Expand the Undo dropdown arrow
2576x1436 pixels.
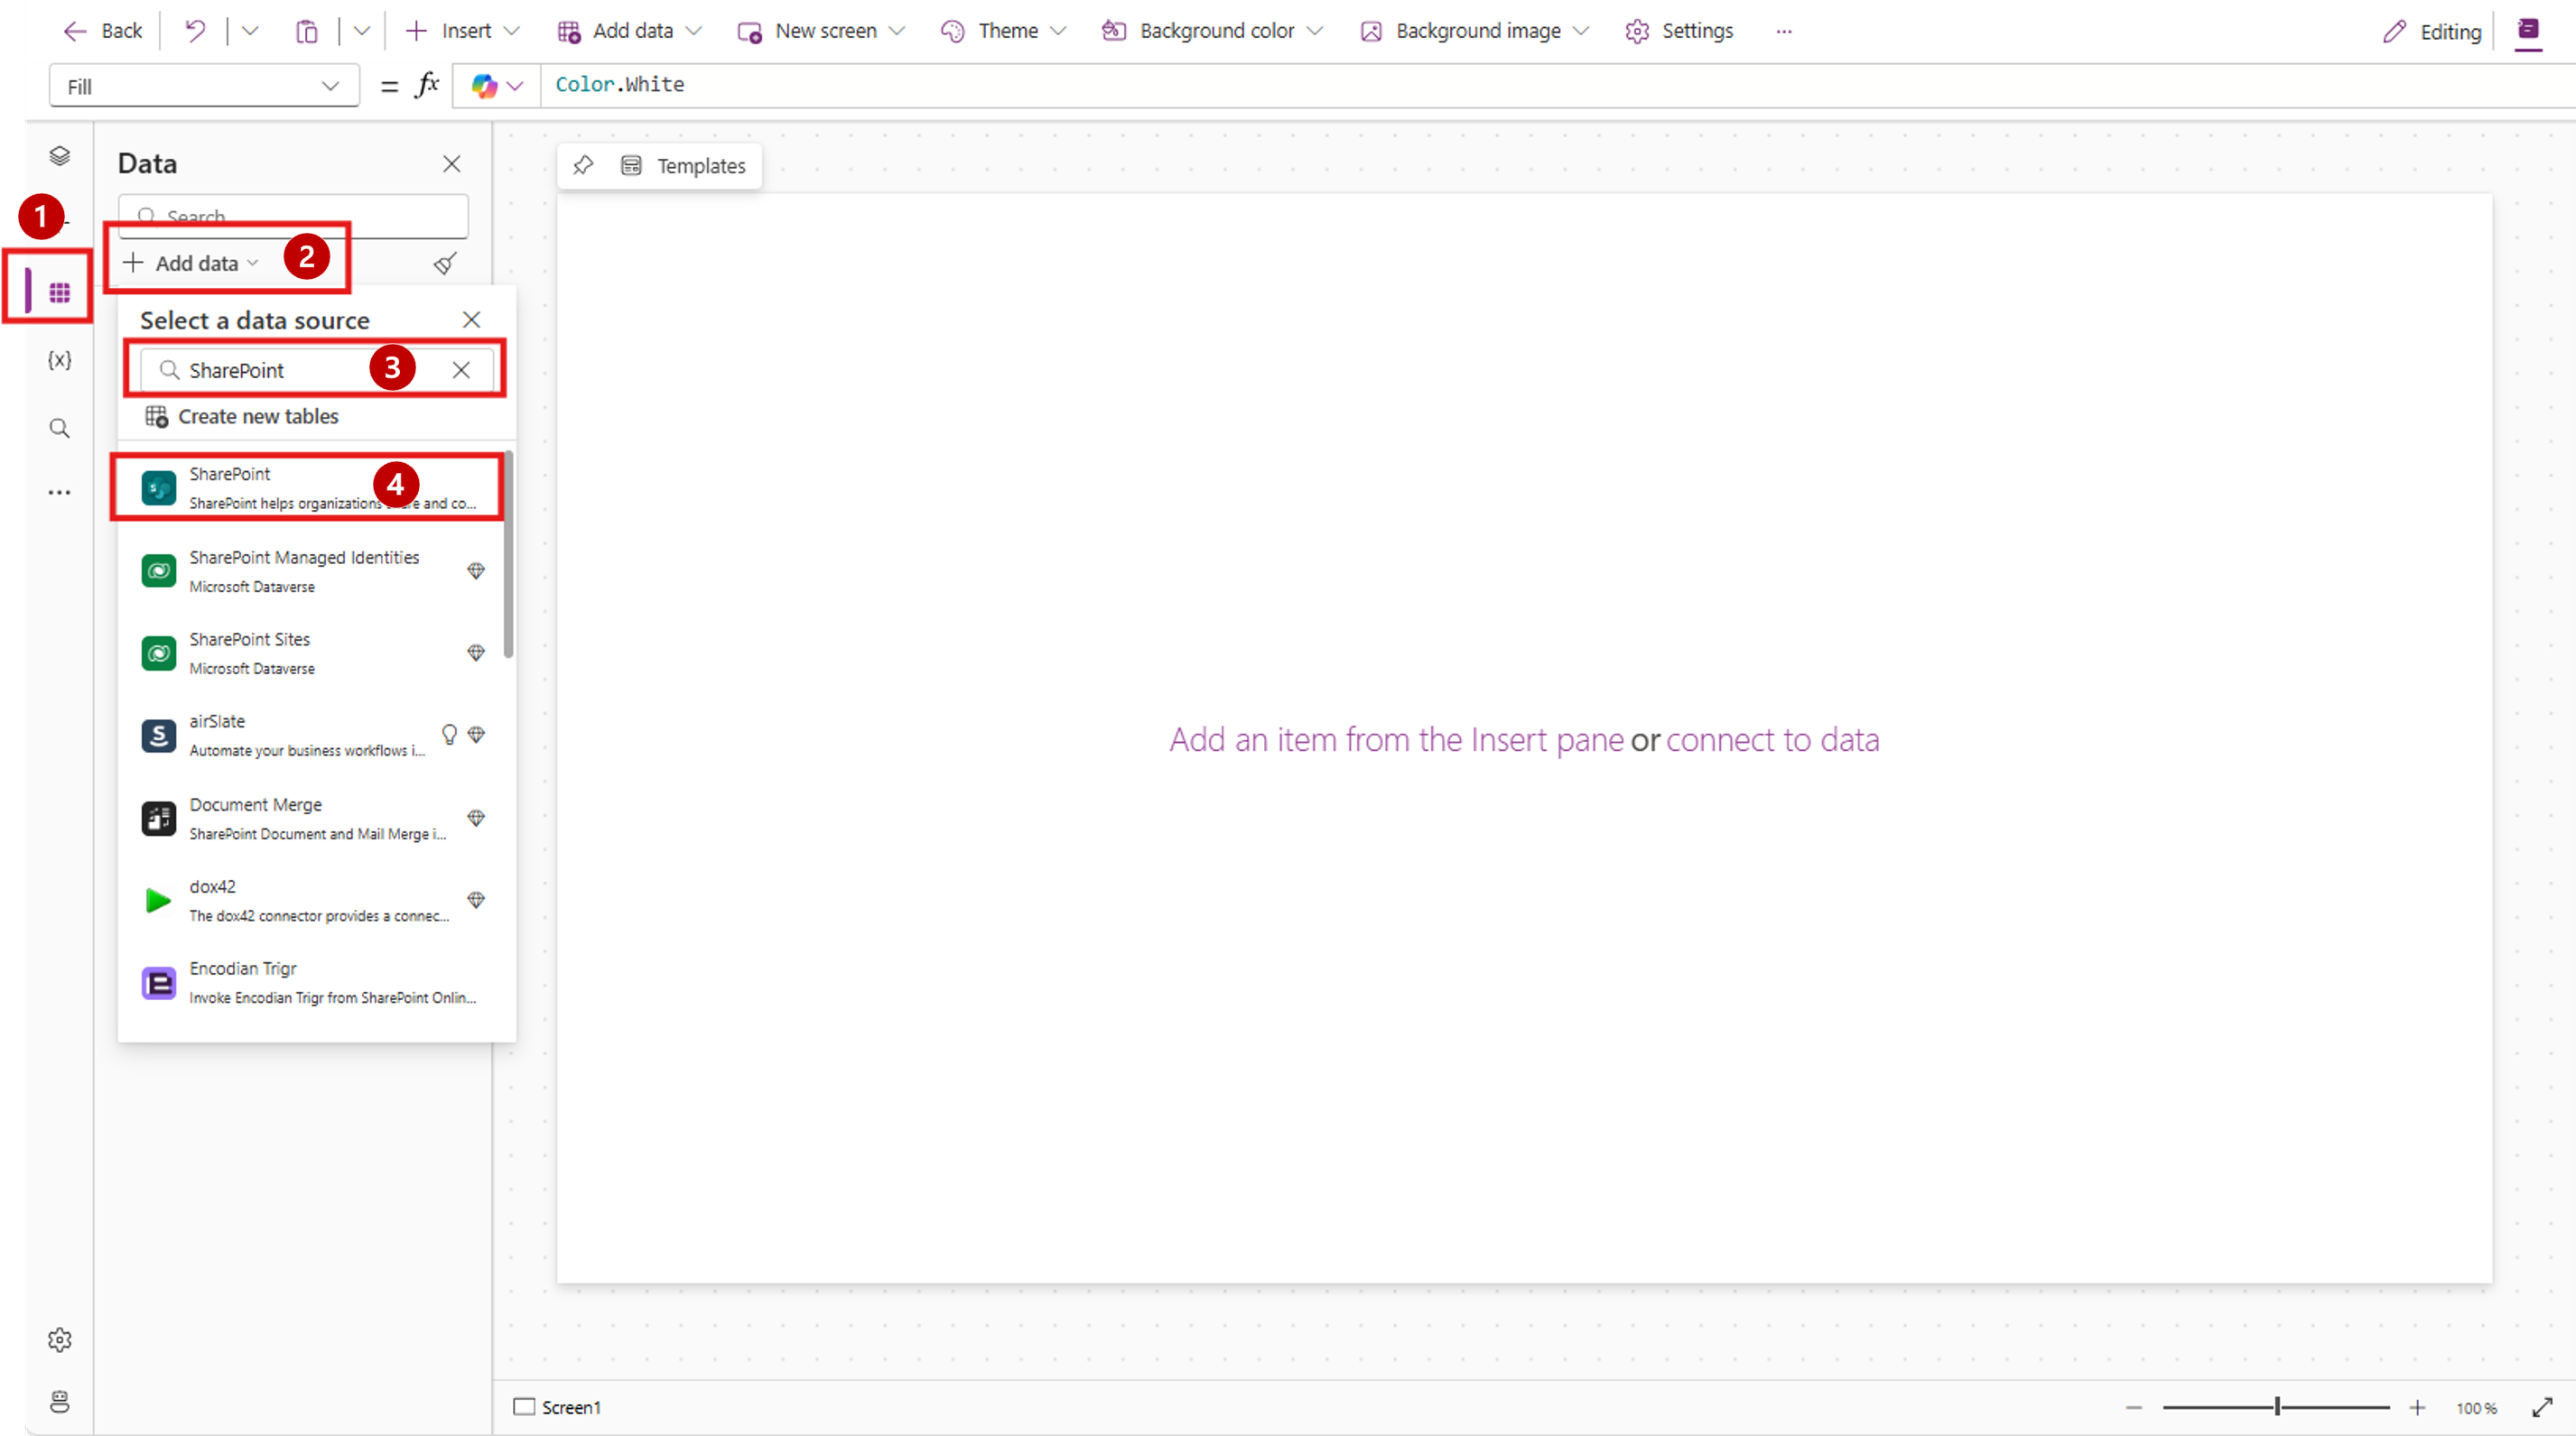250,31
